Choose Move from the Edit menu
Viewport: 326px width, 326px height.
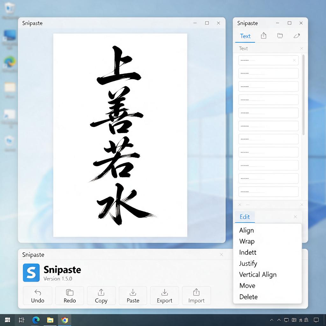(247, 286)
